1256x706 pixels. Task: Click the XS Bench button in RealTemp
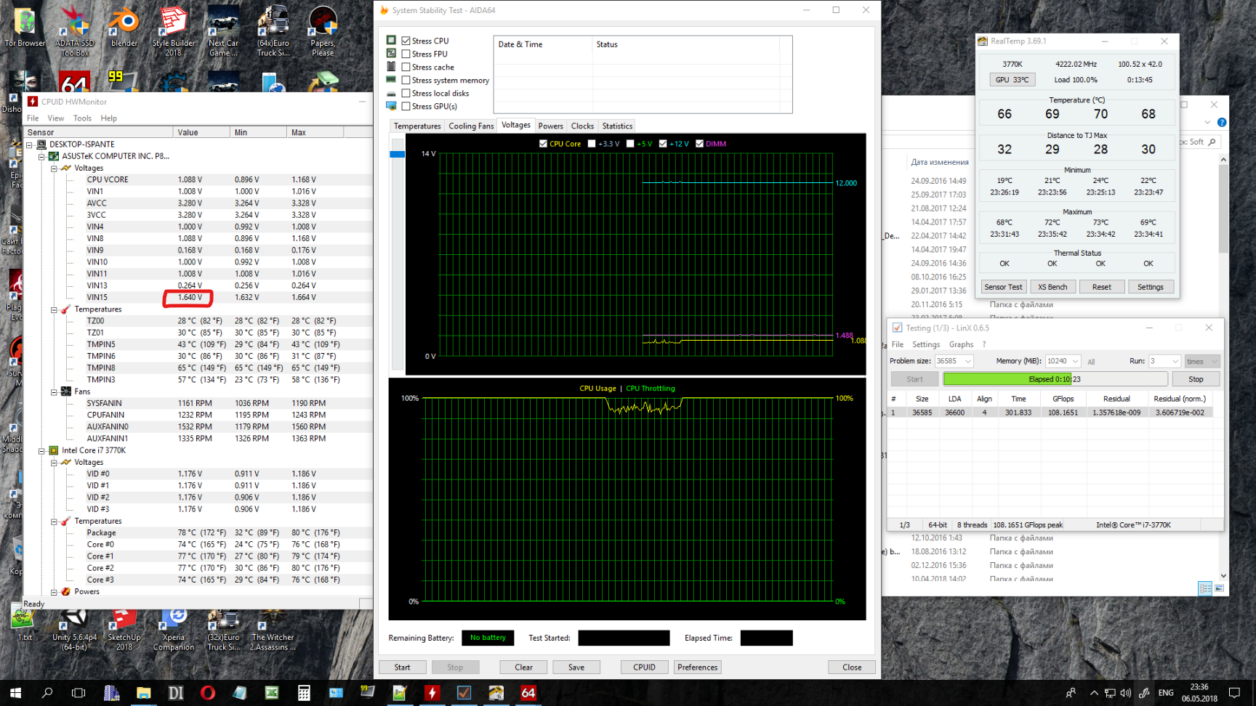[1052, 287]
